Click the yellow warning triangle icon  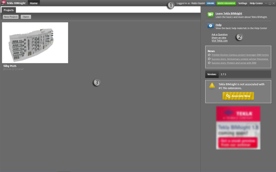click(212, 85)
